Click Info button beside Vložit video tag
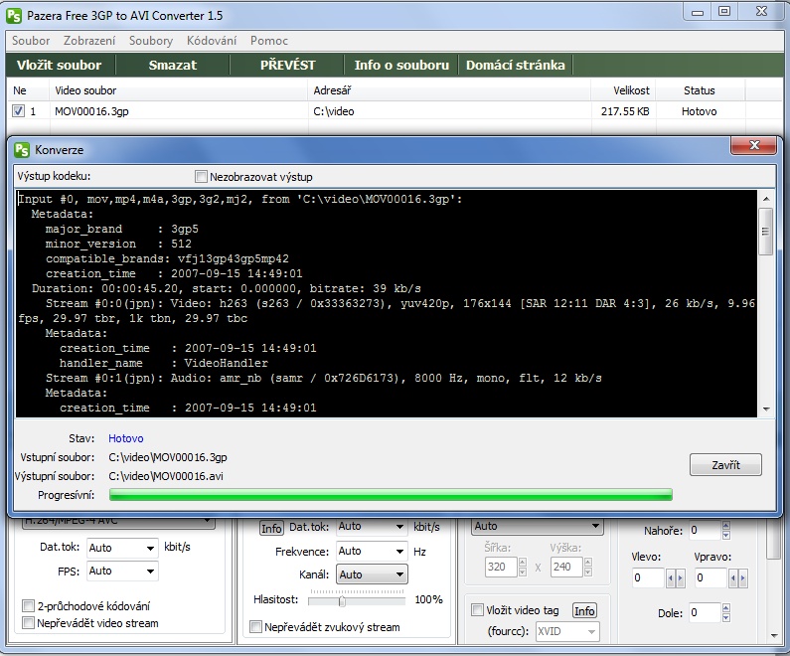 point(584,610)
